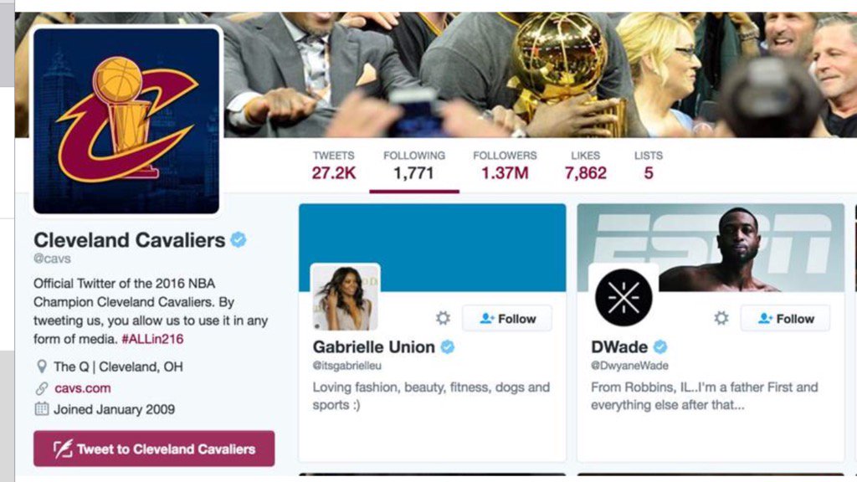The image size is (857, 482).
Task: Click Gabrielle Union's verified badge
Action: pyautogui.click(x=448, y=347)
